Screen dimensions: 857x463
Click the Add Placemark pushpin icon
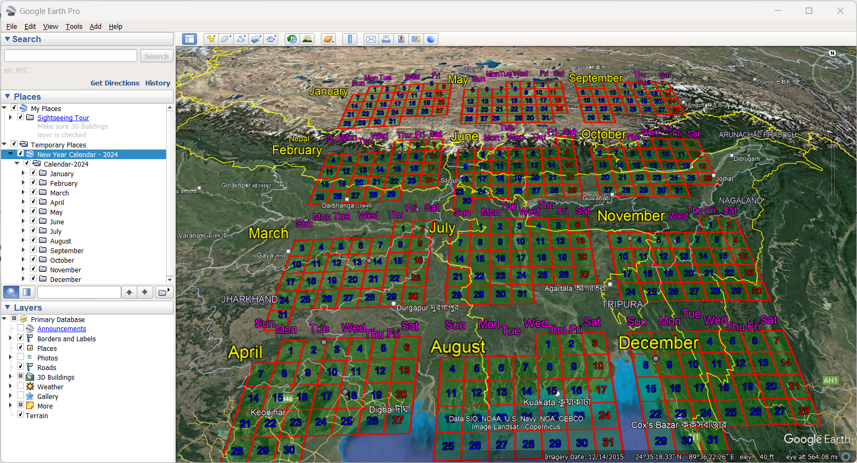(211, 39)
